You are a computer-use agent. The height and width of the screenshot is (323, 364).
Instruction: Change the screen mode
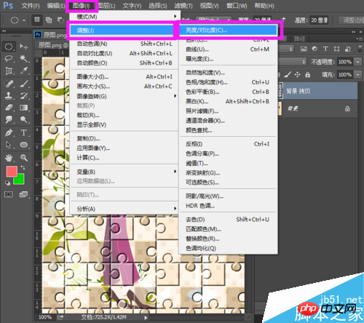click(23, 194)
